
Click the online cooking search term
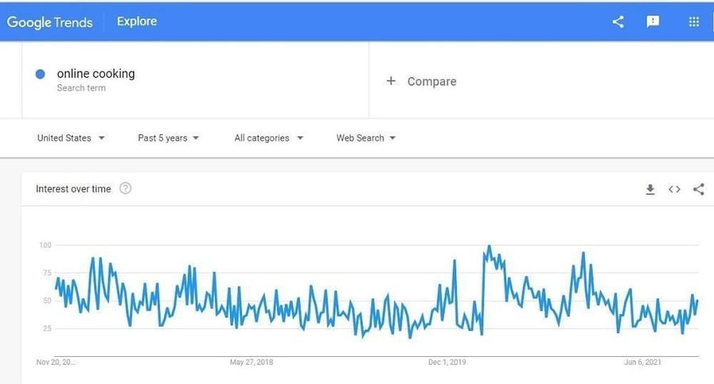tap(96, 73)
